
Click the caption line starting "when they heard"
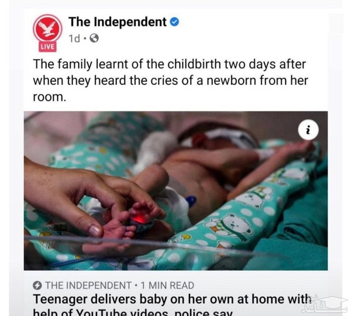click(170, 80)
